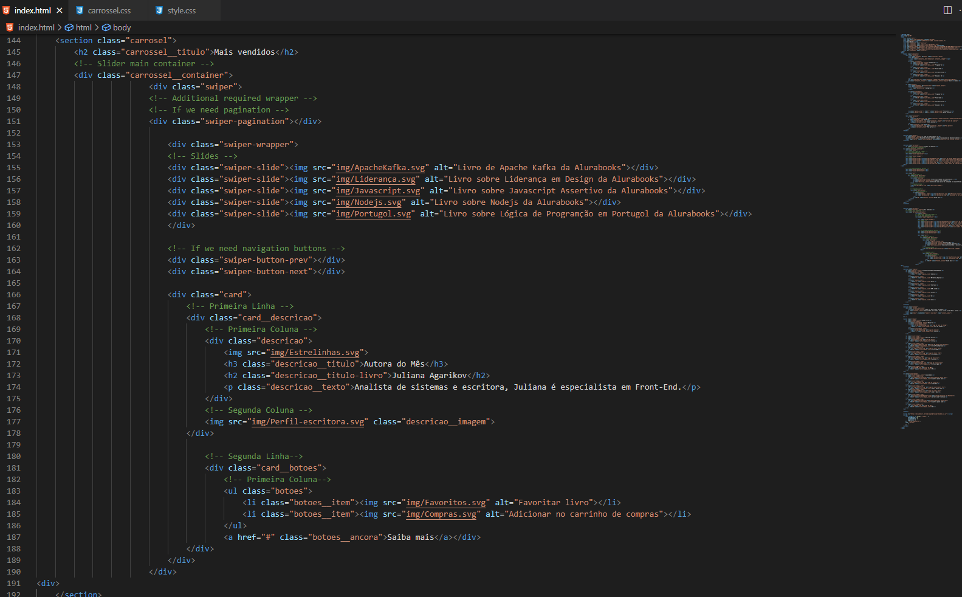This screenshot has width=962, height=597.
Task: Click the class value "card__descricao"
Action: click(278, 318)
